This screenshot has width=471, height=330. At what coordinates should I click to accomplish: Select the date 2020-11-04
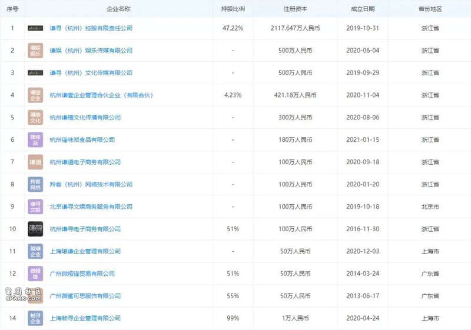coord(363,95)
